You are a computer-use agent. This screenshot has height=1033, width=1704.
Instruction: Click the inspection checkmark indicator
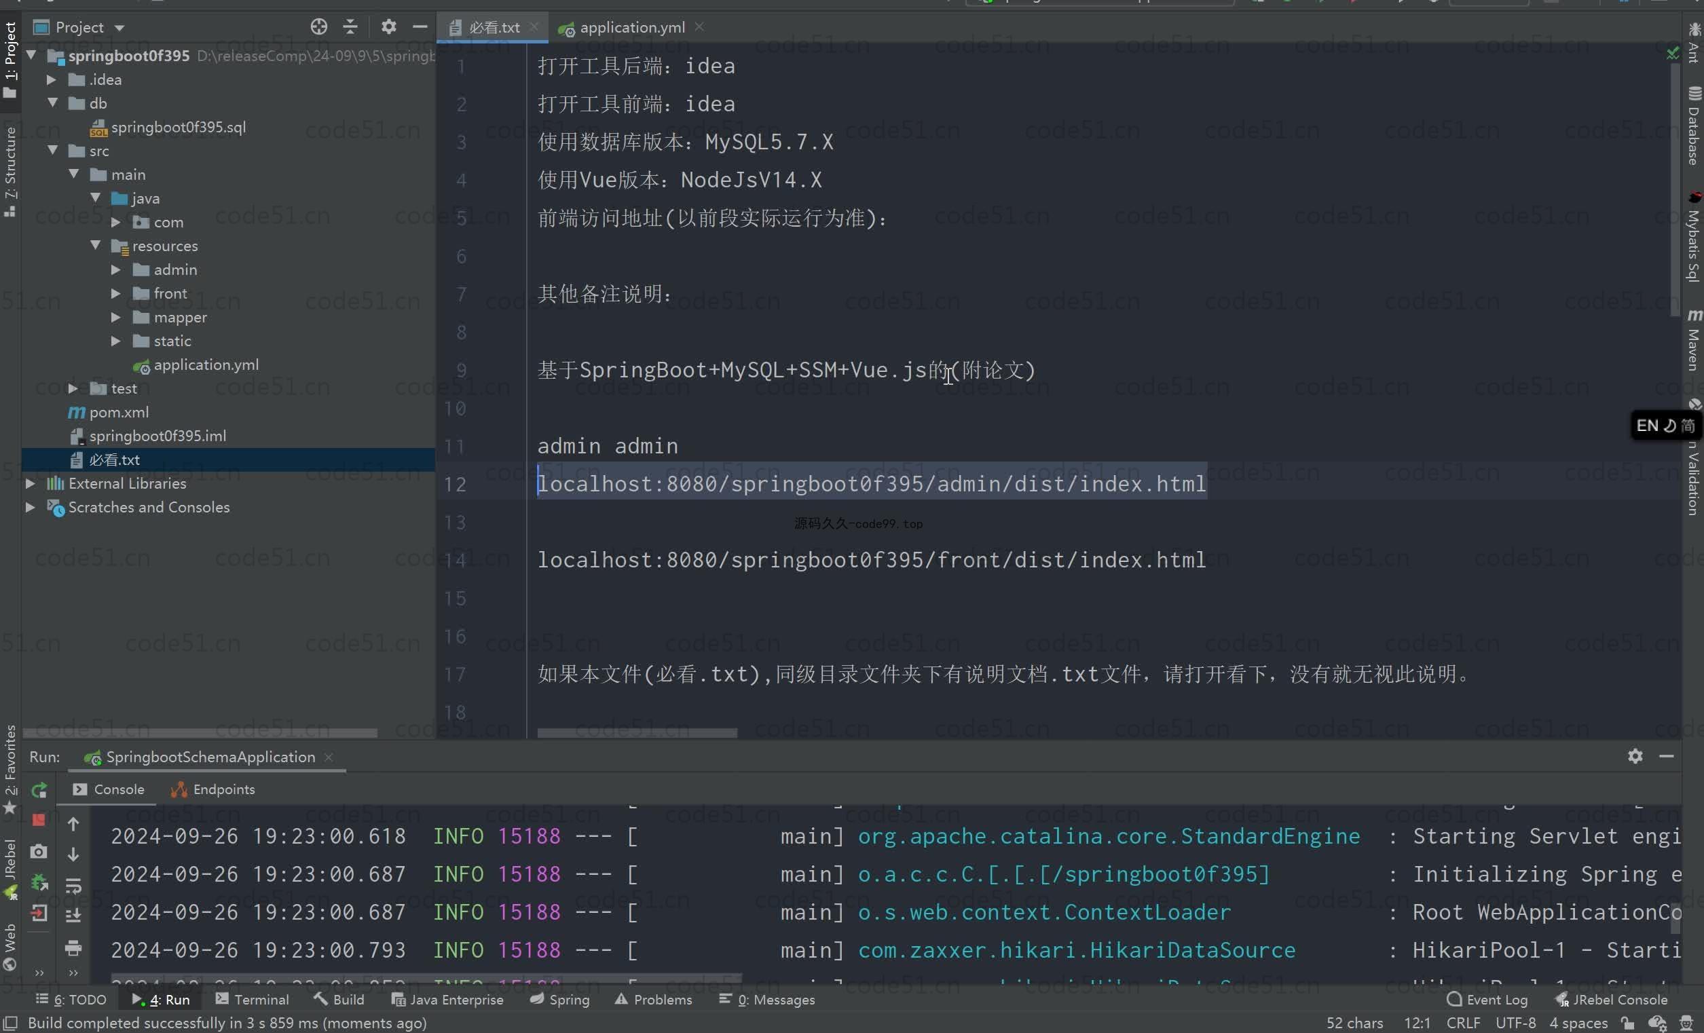pyautogui.click(x=1672, y=53)
